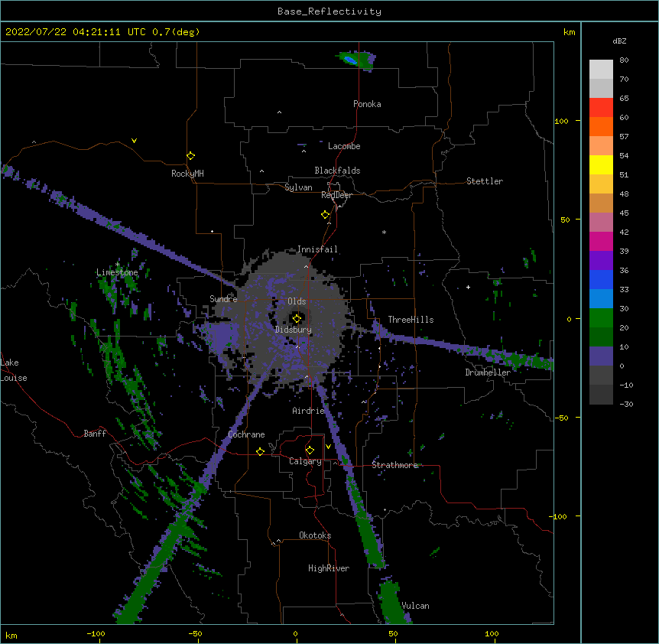
Task: Select the 33 dBZ blue color swatch
Action: pos(601,298)
